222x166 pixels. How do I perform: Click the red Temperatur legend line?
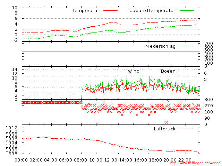110,11
